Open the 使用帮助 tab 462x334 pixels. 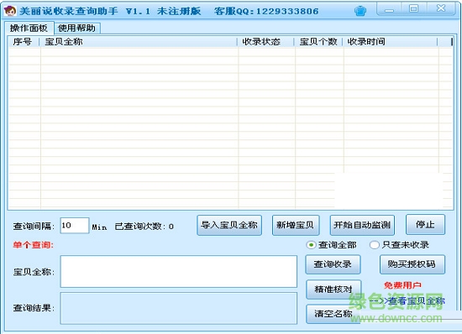click(77, 29)
